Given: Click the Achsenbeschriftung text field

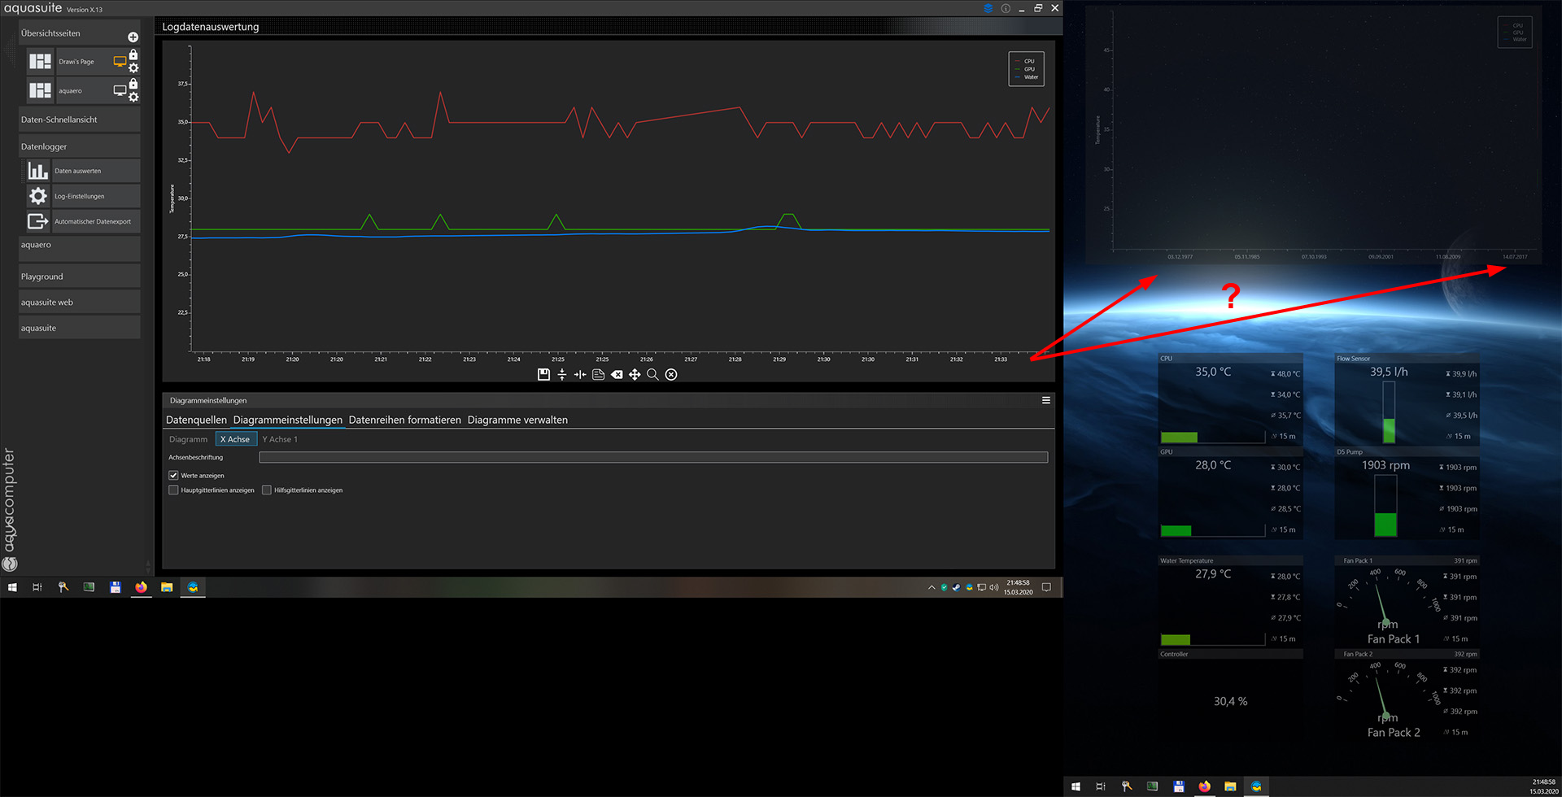Looking at the screenshot, I should (x=652, y=458).
